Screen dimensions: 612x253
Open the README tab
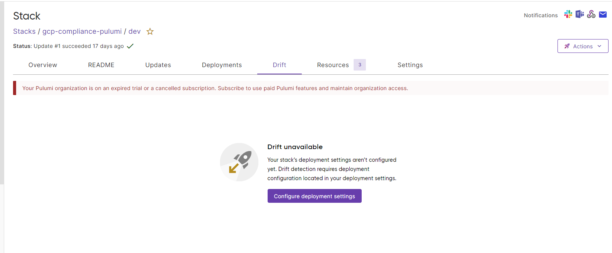click(101, 65)
